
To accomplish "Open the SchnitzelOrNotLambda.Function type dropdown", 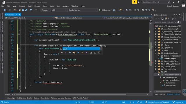I will 102,18.
